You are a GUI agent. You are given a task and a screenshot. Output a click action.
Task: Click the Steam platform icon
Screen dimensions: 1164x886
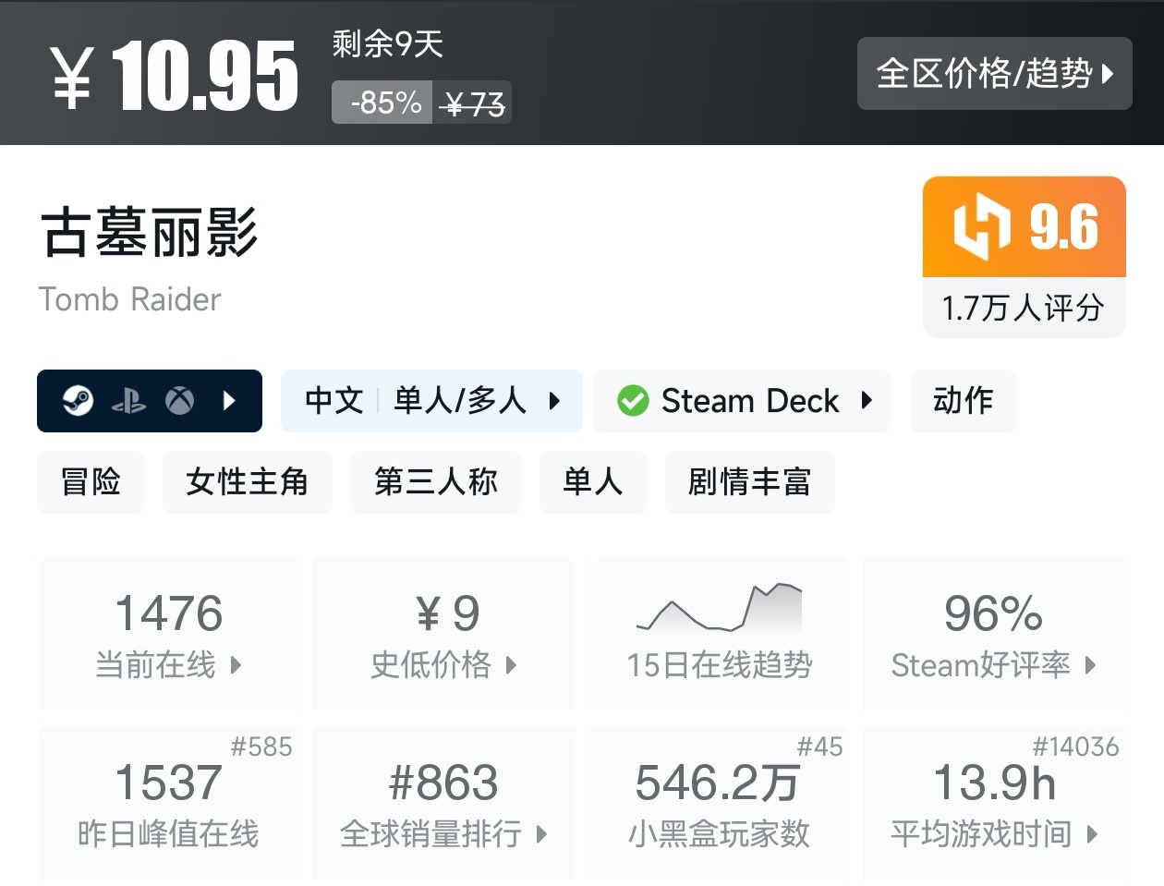pos(79,401)
